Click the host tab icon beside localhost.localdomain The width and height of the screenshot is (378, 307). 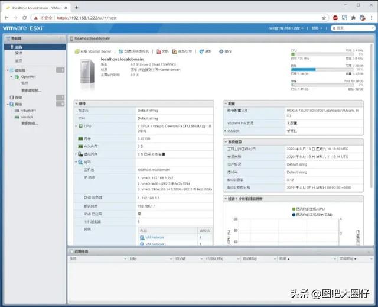click(x=71, y=38)
